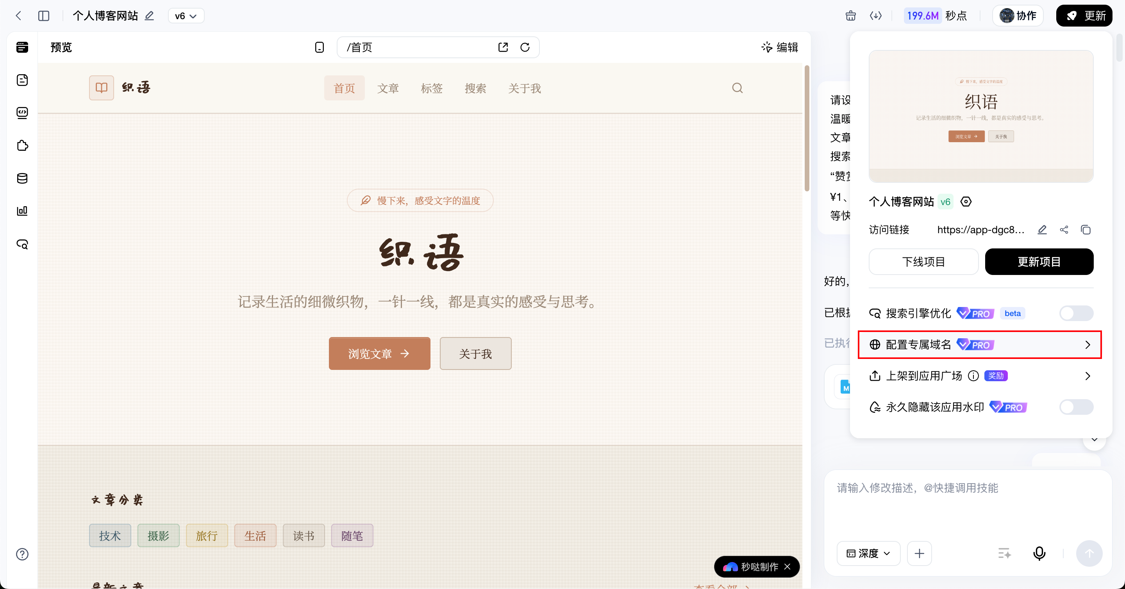The height and width of the screenshot is (589, 1125).
Task: Select the preview icon in left sidebar
Action: pyautogui.click(x=22, y=47)
